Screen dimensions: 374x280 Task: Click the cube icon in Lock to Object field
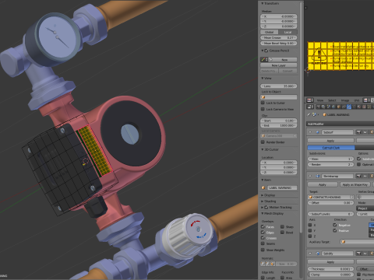[x=263, y=97]
